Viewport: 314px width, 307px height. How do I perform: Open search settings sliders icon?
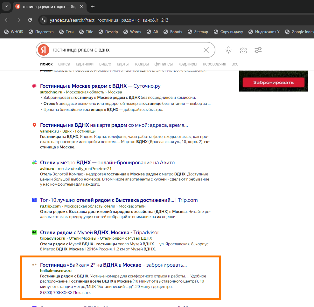258,50
